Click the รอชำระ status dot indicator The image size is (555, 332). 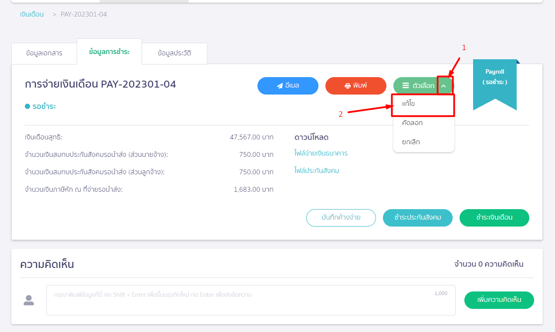click(x=27, y=106)
